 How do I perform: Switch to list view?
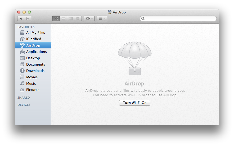pyautogui.click(x=64, y=19)
